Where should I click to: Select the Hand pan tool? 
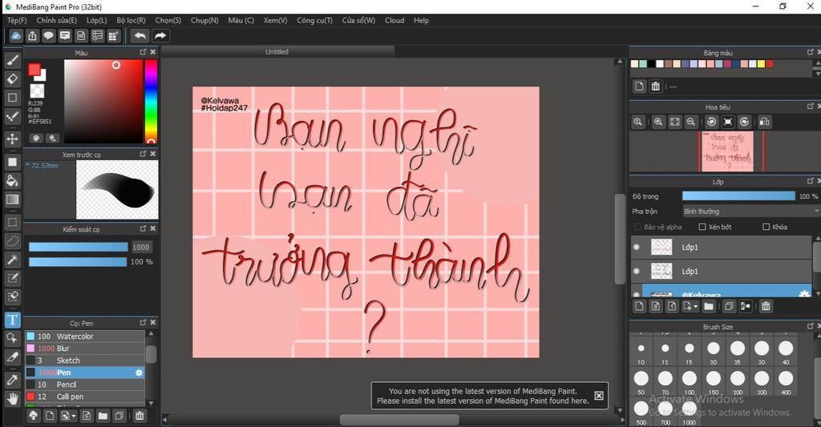(x=13, y=399)
